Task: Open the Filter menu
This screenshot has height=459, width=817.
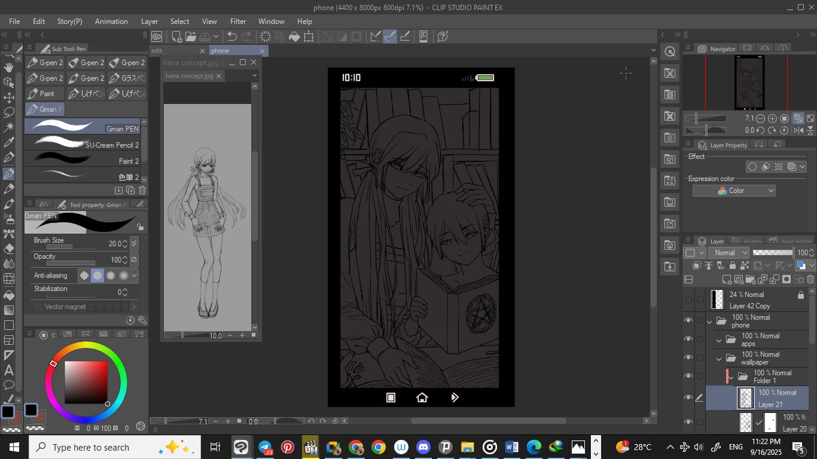Action: click(238, 21)
